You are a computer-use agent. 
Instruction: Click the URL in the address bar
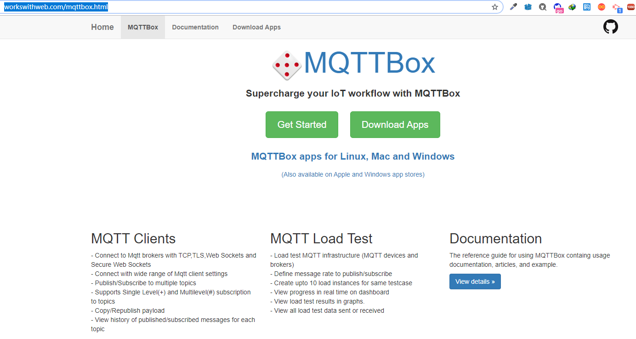click(56, 7)
